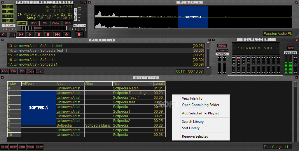Pause the current track
Screen dimensions: 299x151
click(x=39, y=34)
